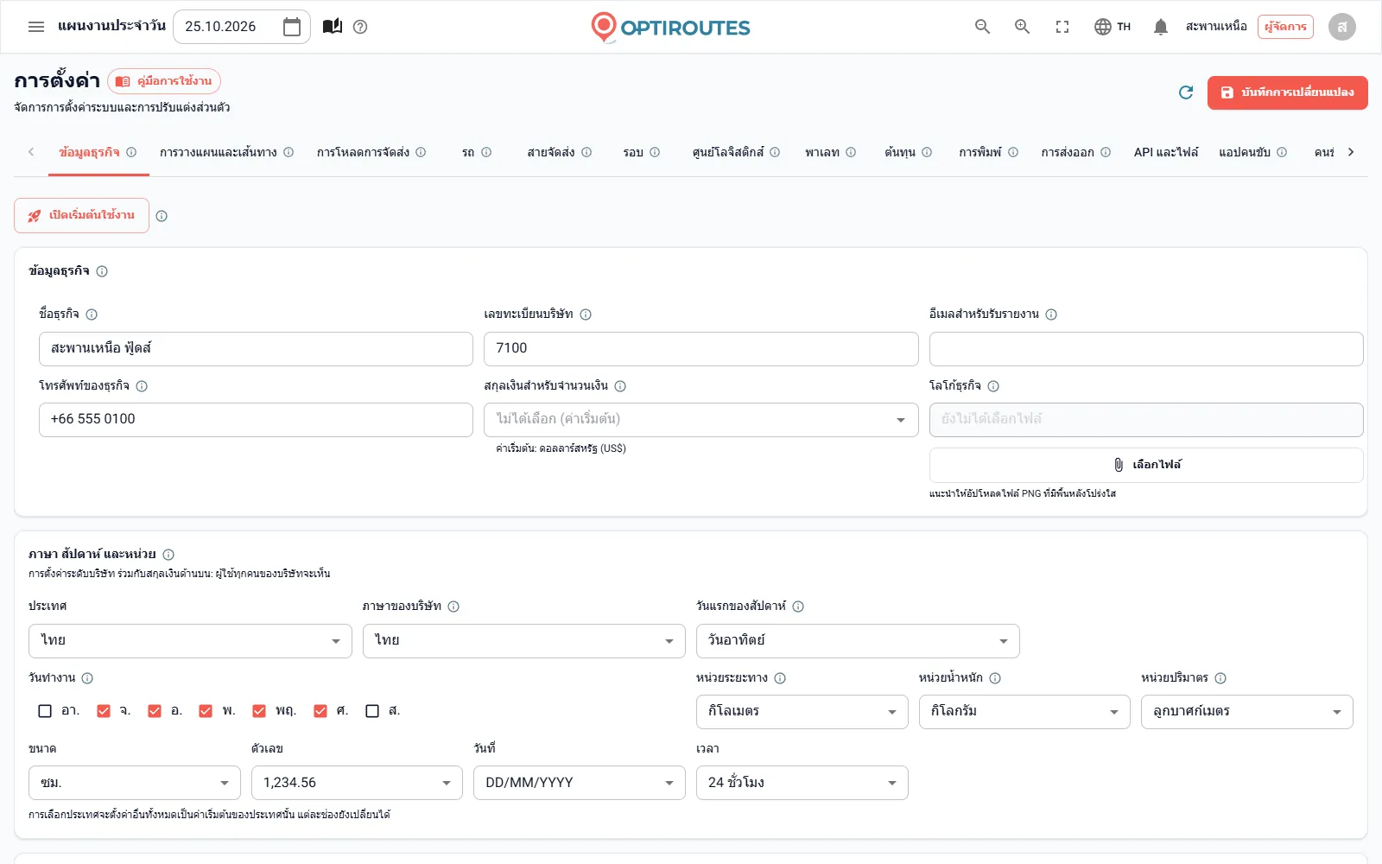This screenshot has height=864, width=1382.
Task: Uncheck the ศ. working day checkbox
Action: [320, 711]
